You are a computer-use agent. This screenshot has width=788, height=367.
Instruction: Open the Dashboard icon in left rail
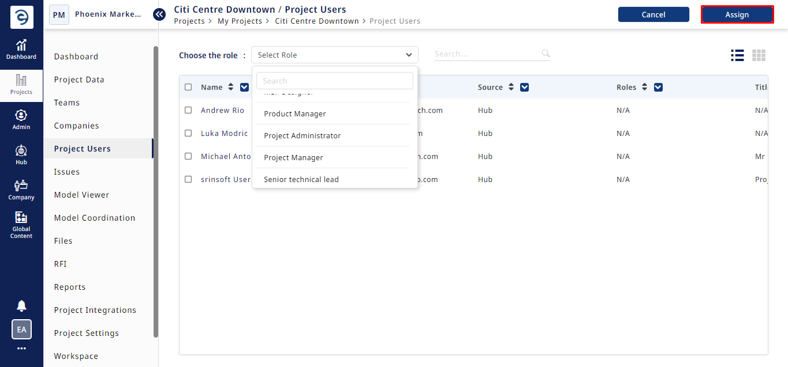click(x=21, y=50)
